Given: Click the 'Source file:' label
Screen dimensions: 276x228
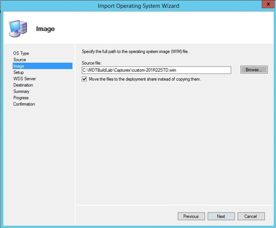Looking at the screenshot, I should tap(91, 63).
